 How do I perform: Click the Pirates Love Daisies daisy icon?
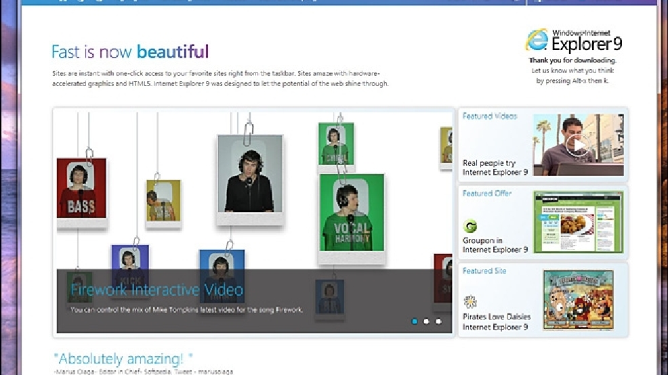pyautogui.click(x=470, y=302)
